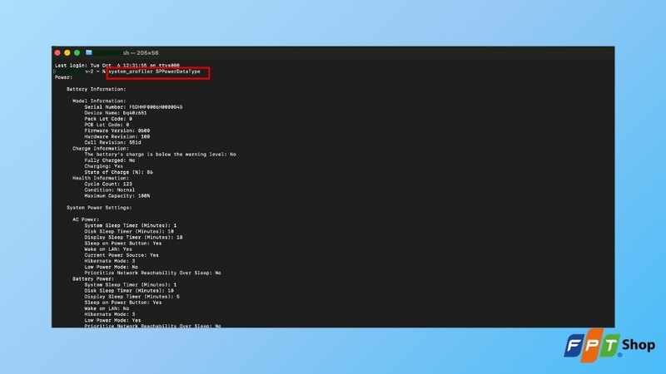The image size is (666, 374).
Task: Click the 'Charging: Yes' line
Action: 103,167
